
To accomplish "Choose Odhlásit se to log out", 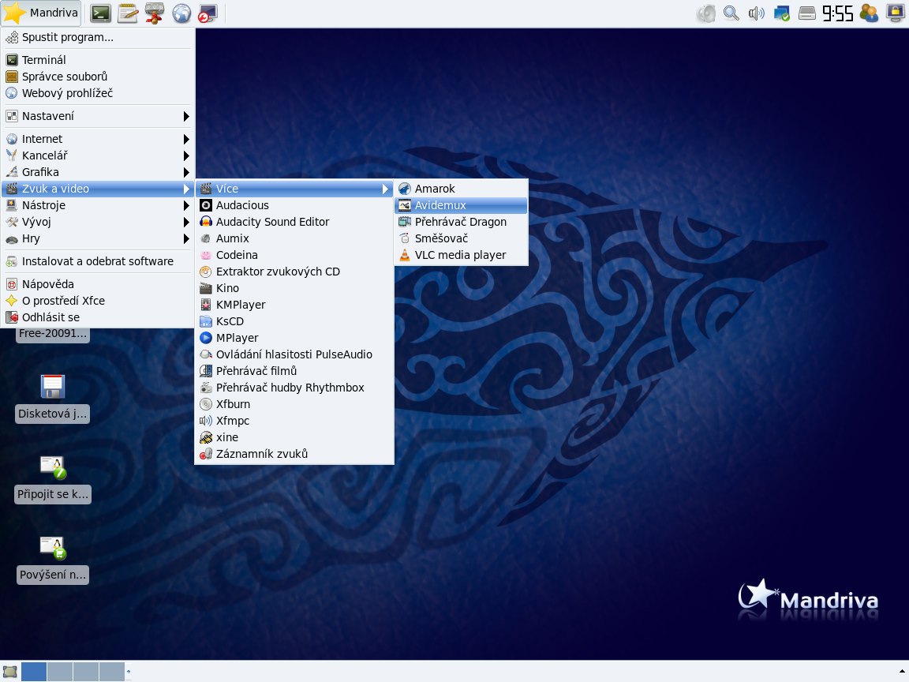I will pos(97,317).
